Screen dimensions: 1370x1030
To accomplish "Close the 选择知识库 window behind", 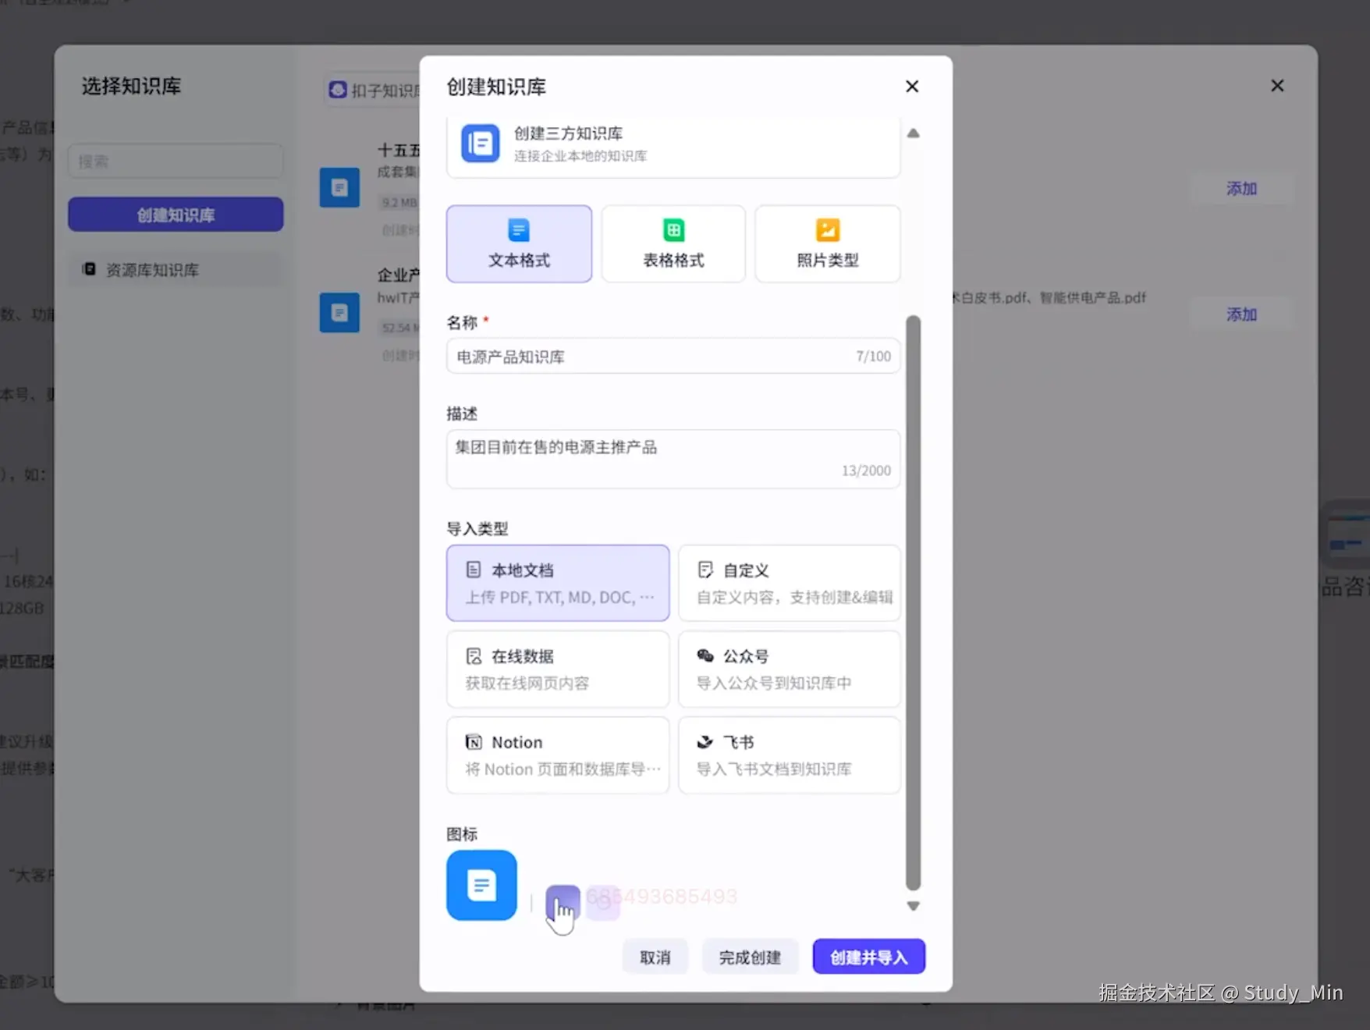I will [x=1277, y=86].
